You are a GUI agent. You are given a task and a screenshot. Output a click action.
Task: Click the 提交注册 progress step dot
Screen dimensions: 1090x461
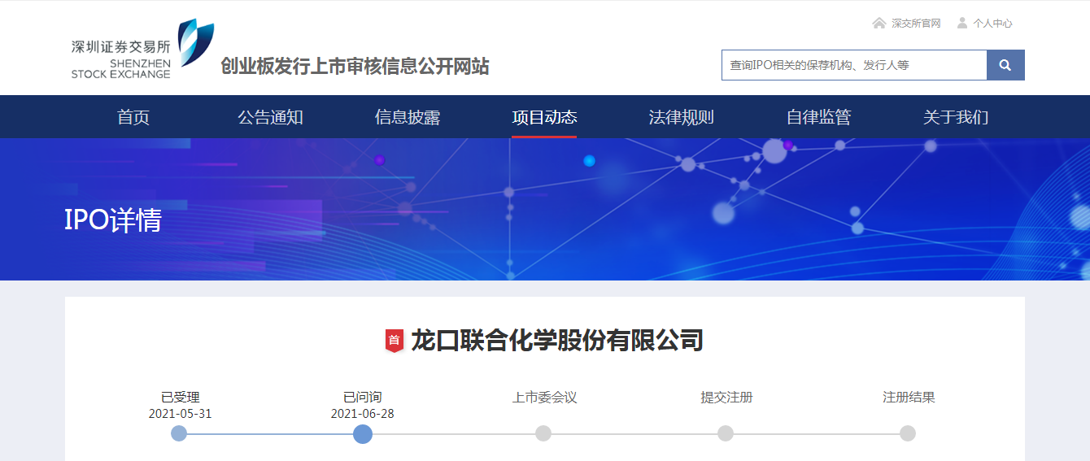click(x=726, y=433)
